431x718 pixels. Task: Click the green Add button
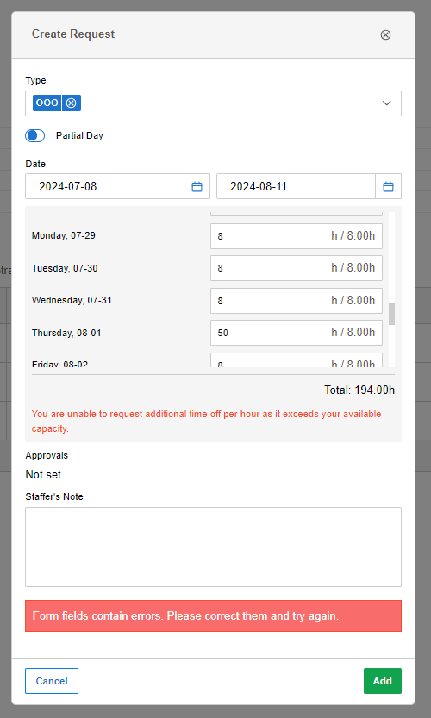pyautogui.click(x=383, y=681)
